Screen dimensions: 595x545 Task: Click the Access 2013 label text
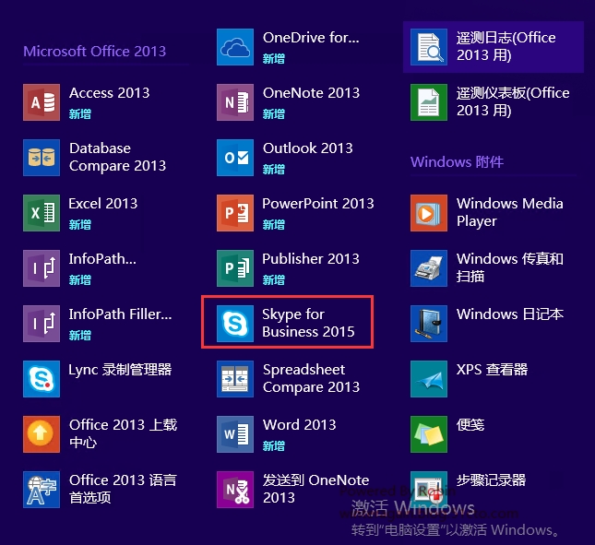click(x=109, y=93)
